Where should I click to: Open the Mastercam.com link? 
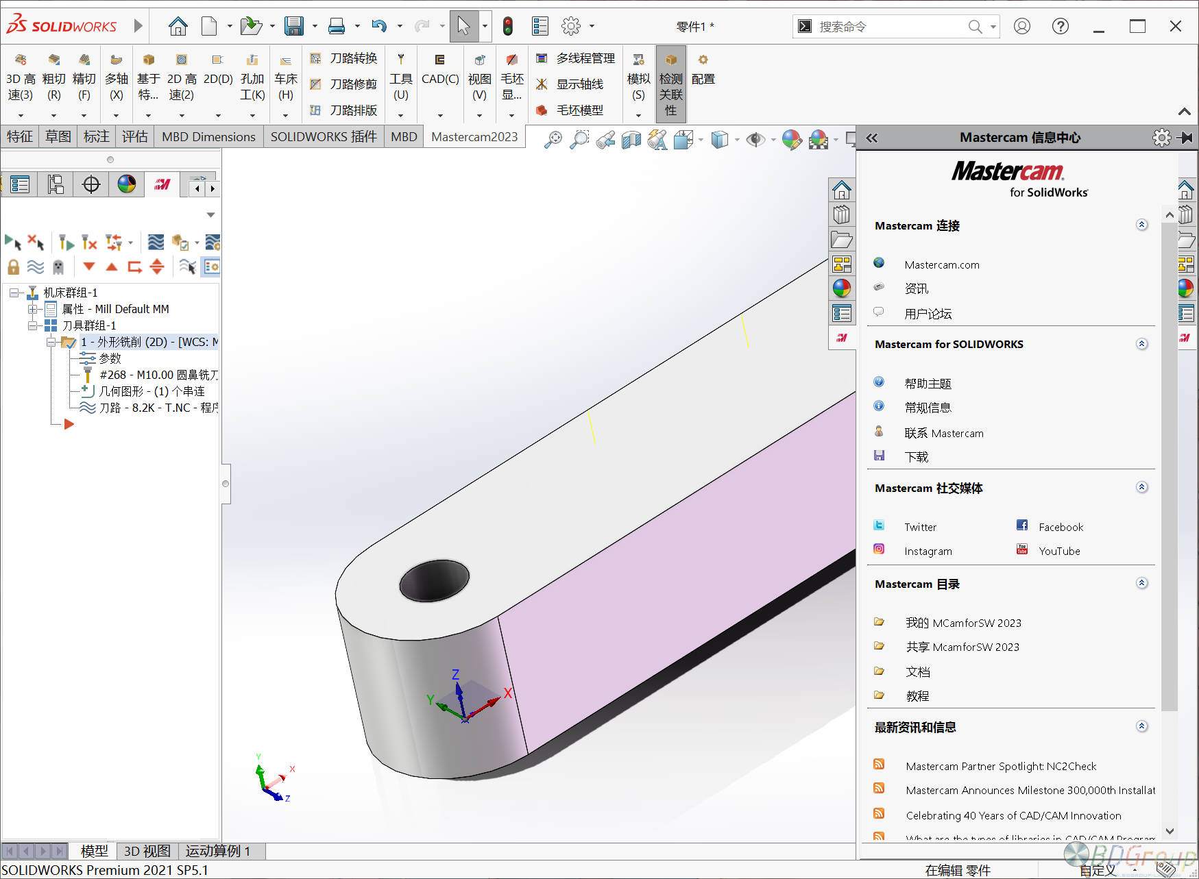coord(942,264)
